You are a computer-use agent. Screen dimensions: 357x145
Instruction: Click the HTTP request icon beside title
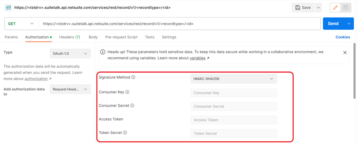click(9, 8)
